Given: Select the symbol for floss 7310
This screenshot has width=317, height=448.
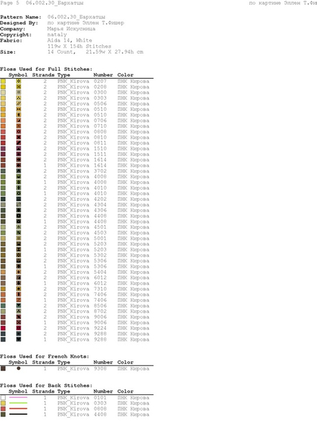Looking at the screenshot, I should pyautogui.click(x=19, y=289).
